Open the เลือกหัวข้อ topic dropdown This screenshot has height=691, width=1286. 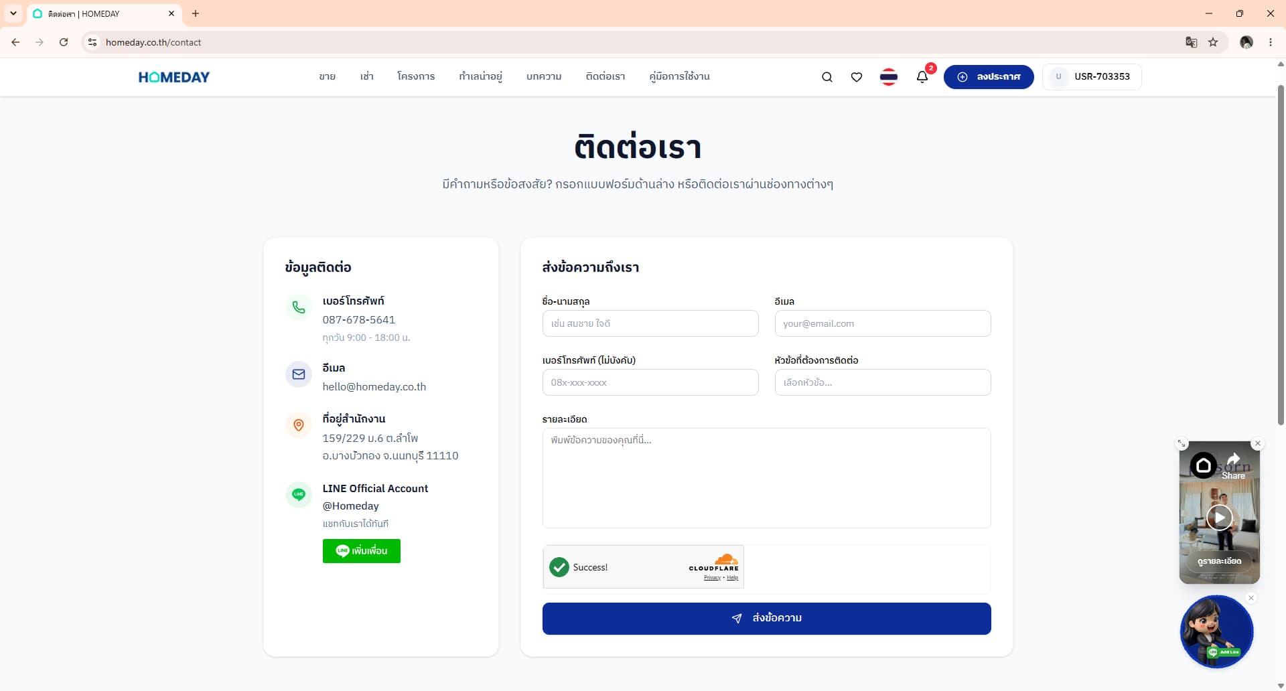pyautogui.click(x=883, y=382)
